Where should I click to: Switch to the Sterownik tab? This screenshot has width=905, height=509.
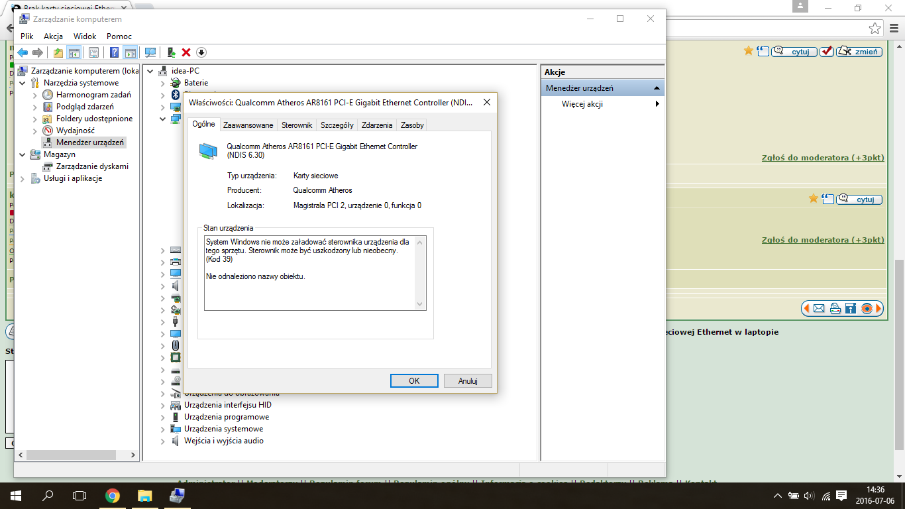coord(297,125)
